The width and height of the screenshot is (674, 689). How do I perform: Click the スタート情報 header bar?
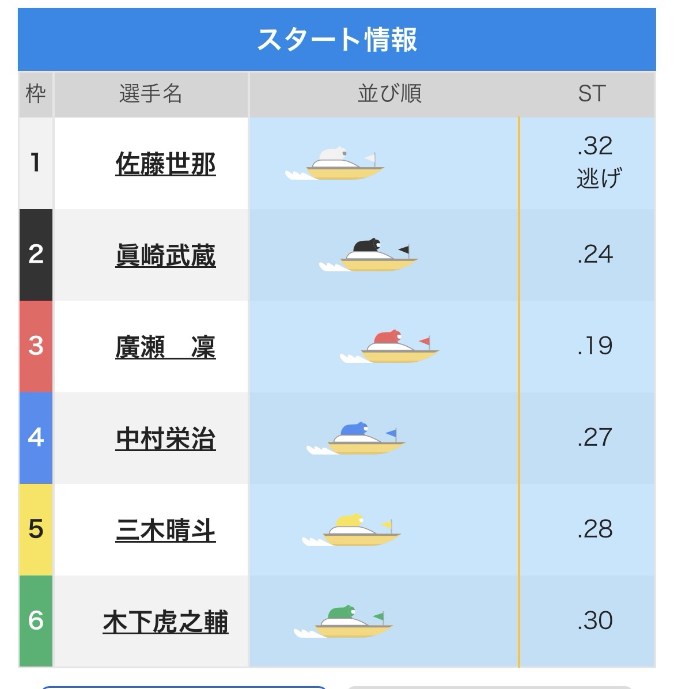(x=337, y=39)
